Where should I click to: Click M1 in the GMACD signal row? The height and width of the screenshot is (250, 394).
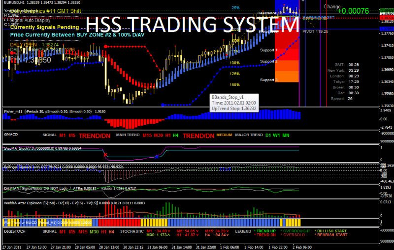pyautogui.click(x=63, y=136)
